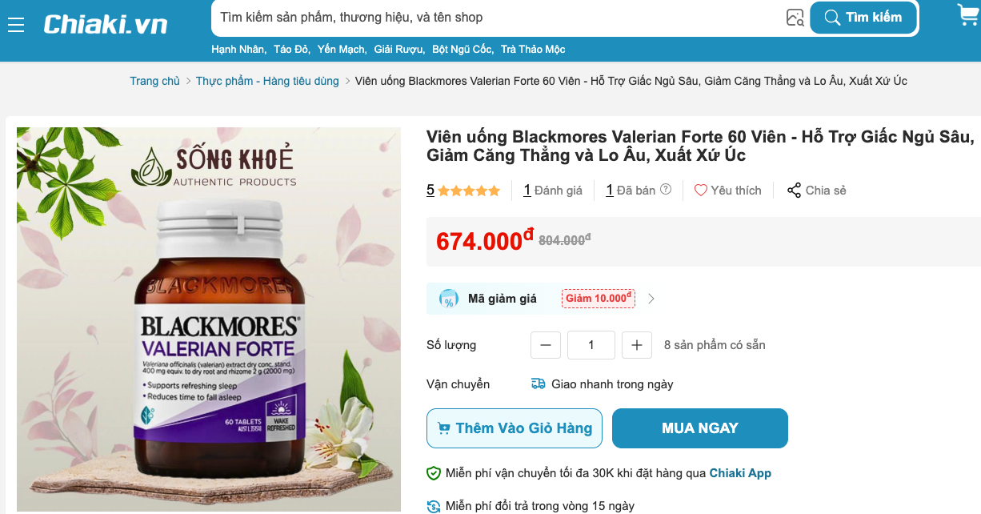Click the Chiaki.vn logo

pyautogui.click(x=106, y=24)
